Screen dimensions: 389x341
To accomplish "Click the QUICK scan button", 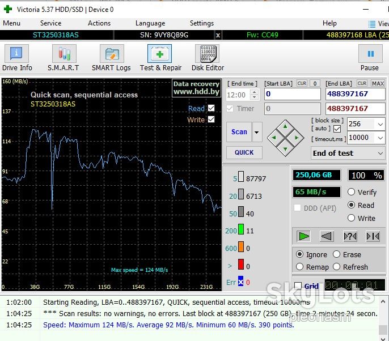I will [x=244, y=152].
